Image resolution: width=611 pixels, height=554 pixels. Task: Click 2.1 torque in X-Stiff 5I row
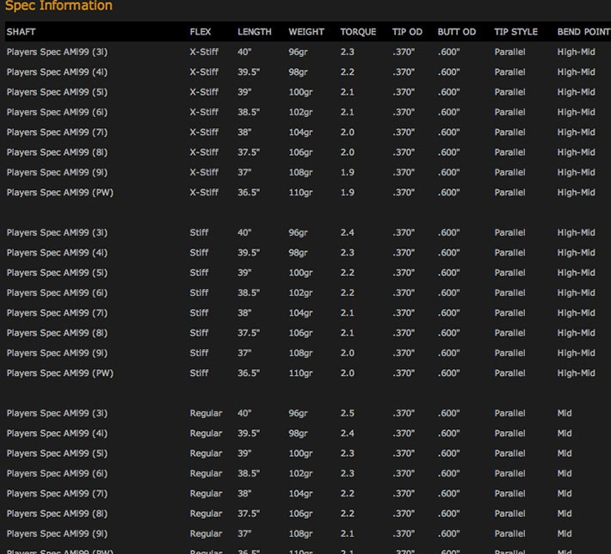coord(347,92)
